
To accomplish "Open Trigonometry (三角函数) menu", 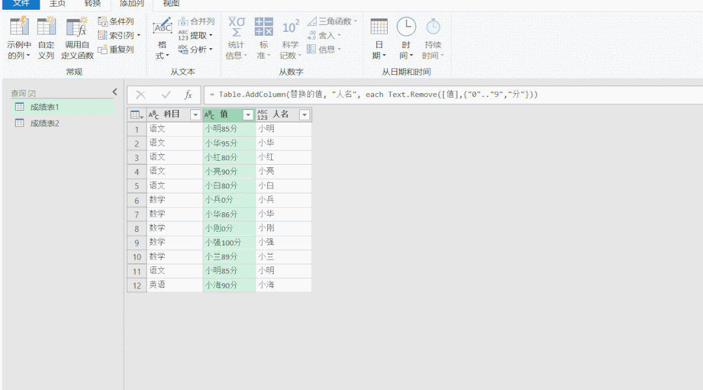I will [332, 21].
